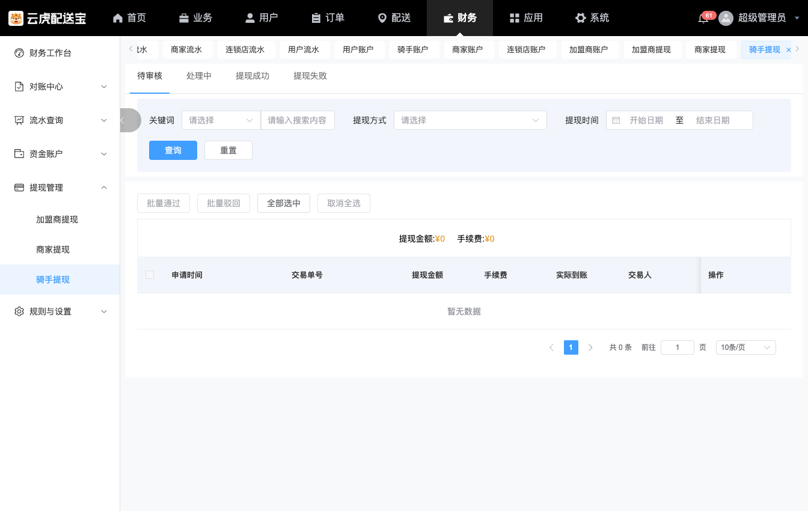Open the 关键词 select dropdown
The image size is (808, 511).
pos(221,120)
